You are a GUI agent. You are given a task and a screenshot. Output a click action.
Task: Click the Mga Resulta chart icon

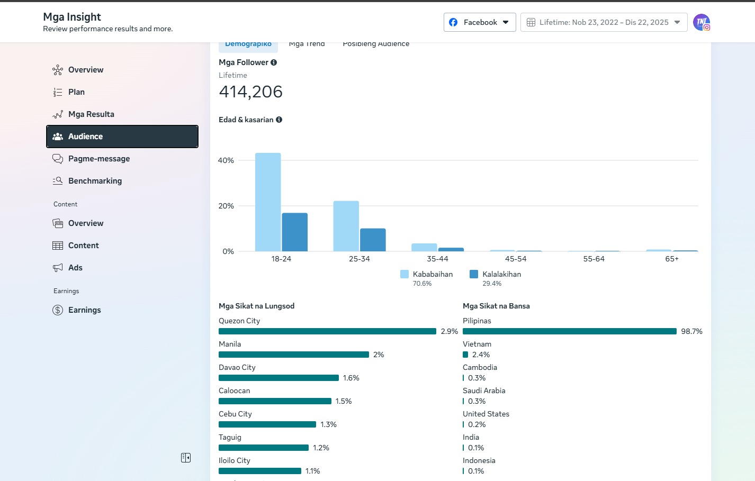pos(58,114)
